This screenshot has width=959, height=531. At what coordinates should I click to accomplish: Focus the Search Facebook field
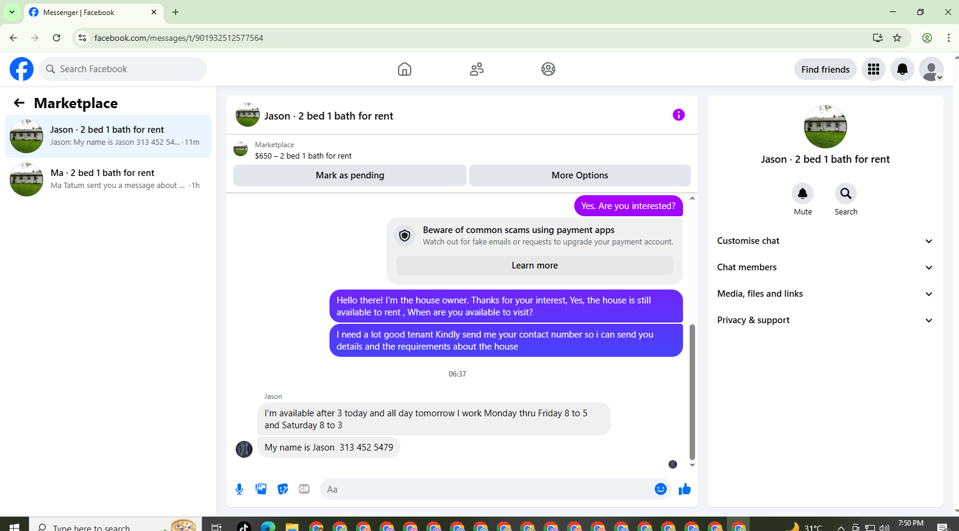tap(123, 69)
